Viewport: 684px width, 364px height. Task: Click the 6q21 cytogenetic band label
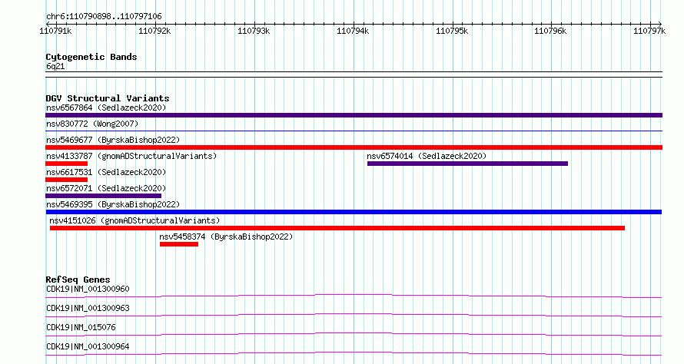[55, 66]
